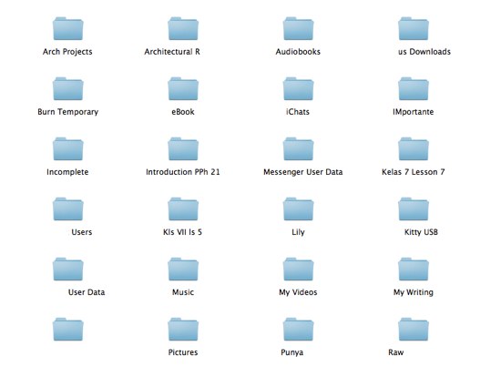Click the 'Raw' name label
Screen dimensions: 501x376
point(396,352)
